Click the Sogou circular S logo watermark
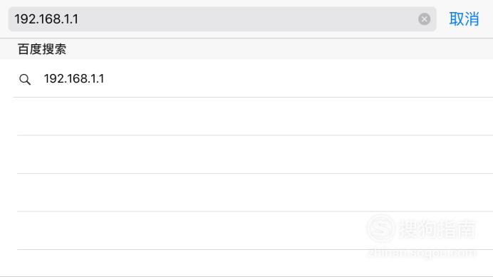The image size is (493, 277). click(380, 229)
